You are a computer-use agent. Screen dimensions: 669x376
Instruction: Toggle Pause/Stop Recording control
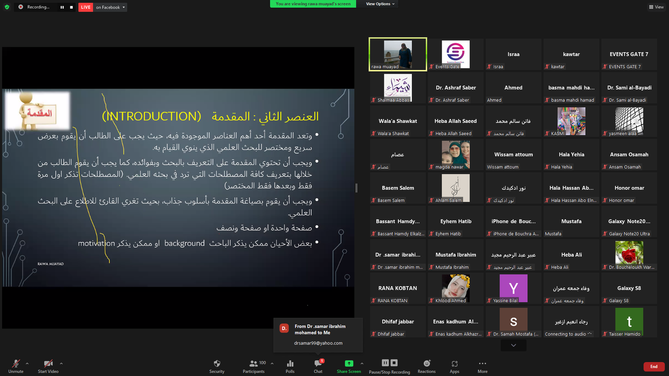coord(389,366)
